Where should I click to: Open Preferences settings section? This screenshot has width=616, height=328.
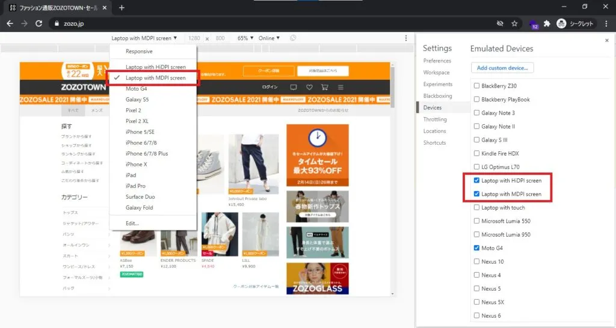(x=437, y=61)
